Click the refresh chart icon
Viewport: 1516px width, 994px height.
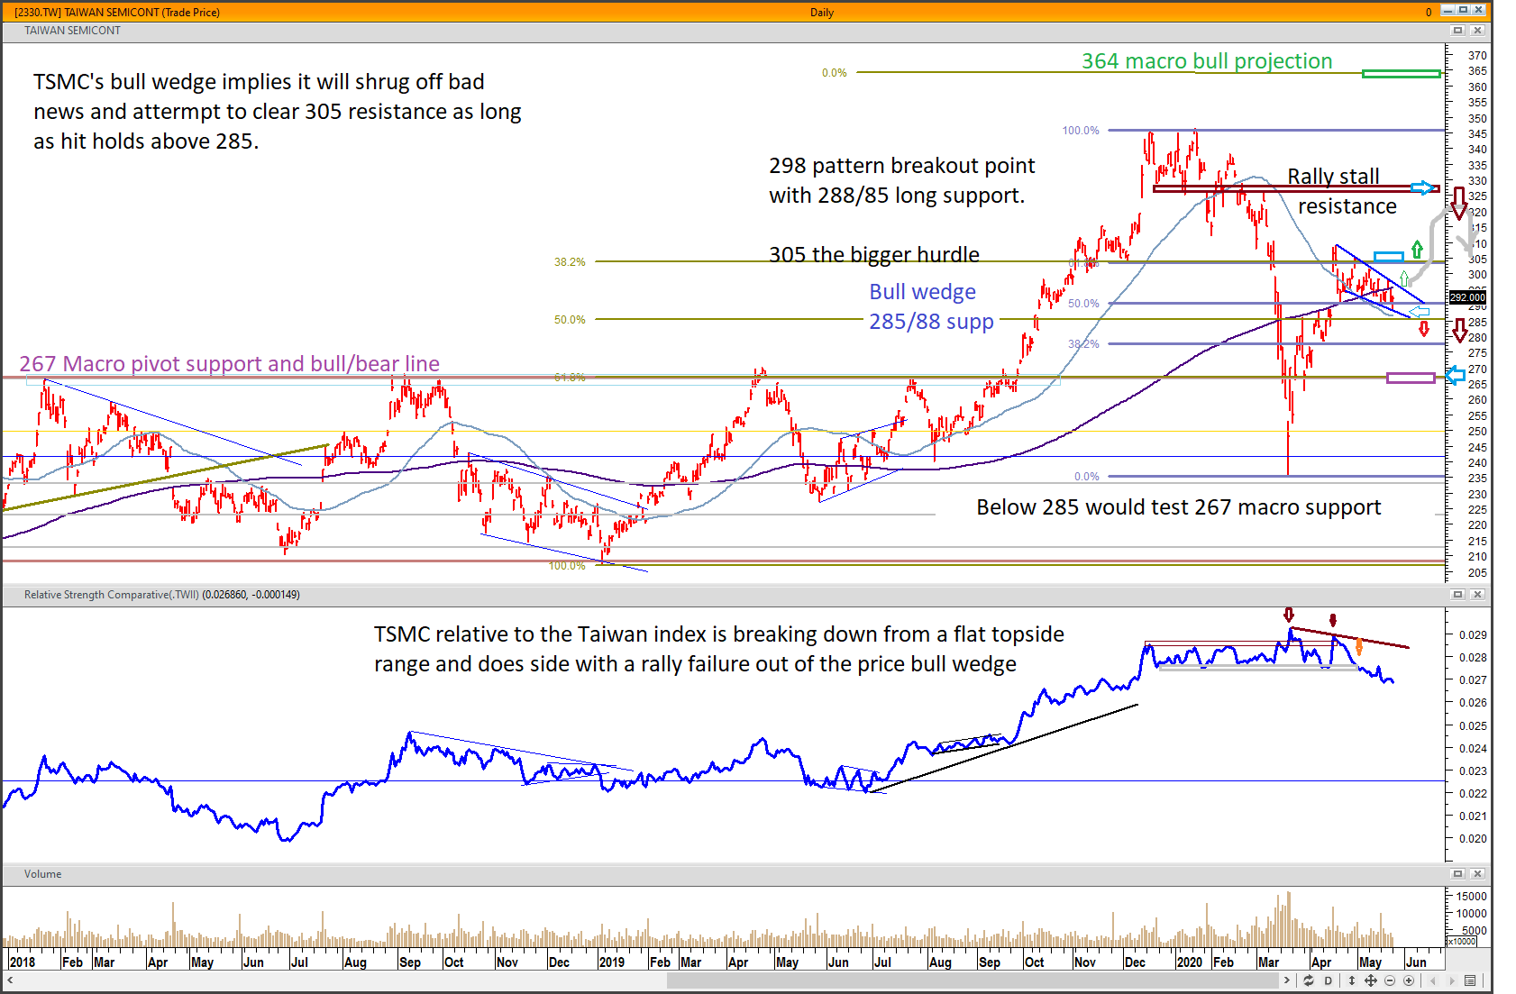[1309, 980]
